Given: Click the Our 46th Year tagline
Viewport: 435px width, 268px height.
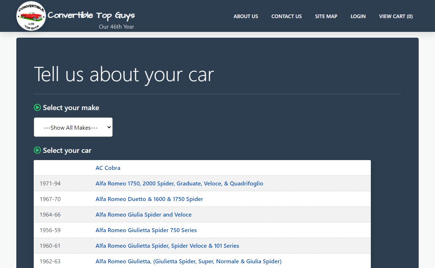Looking at the screenshot, I should [x=116, y=26].
